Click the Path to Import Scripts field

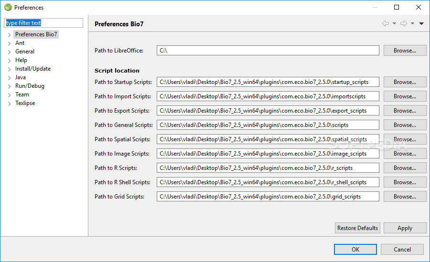268,96
